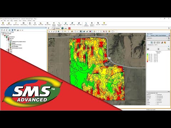
Task: Click the Device Setup button
Action: tap(24, 23)
